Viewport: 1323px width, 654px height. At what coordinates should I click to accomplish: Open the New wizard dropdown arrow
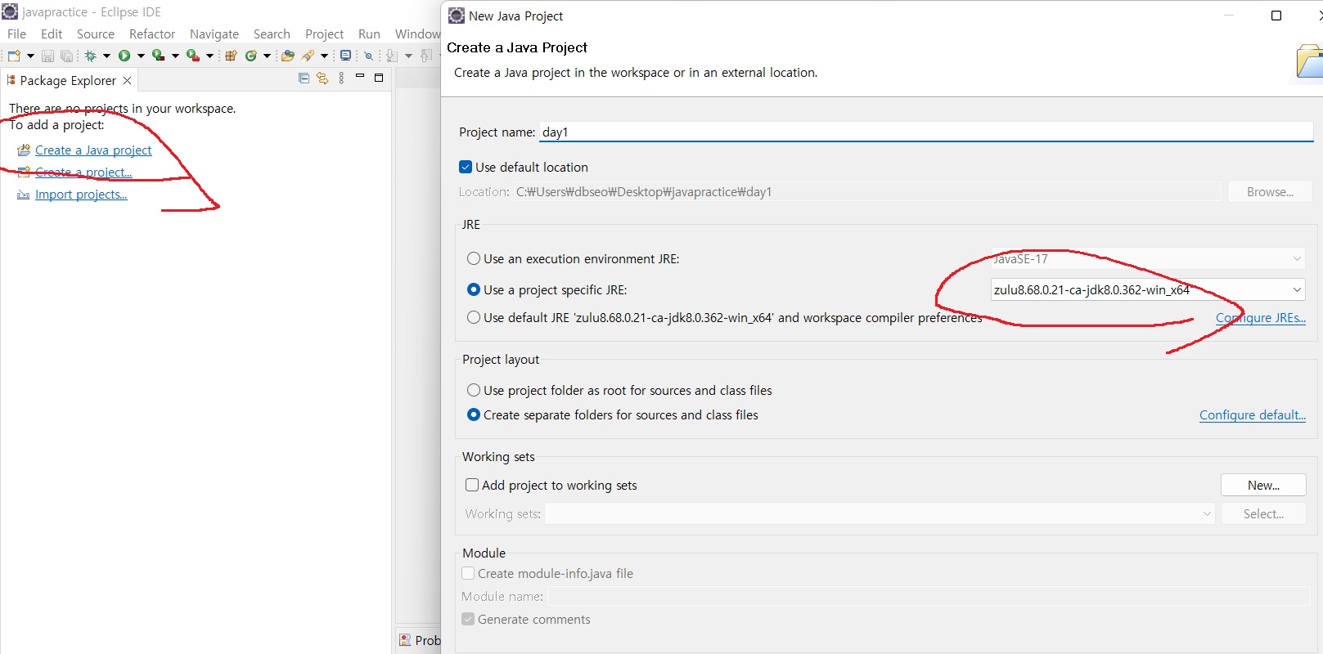30,56
